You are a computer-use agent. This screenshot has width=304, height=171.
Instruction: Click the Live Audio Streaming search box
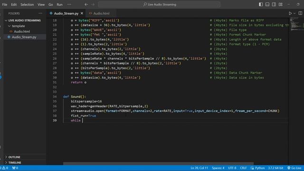point(159,4)
